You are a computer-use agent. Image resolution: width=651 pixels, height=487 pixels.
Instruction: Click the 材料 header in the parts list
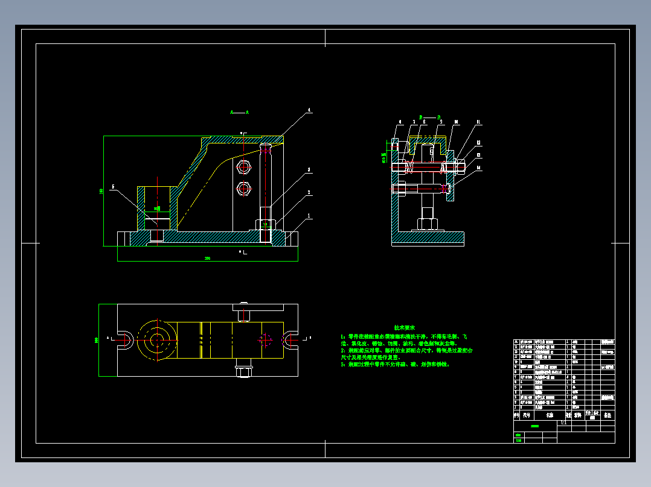(577, 415)
